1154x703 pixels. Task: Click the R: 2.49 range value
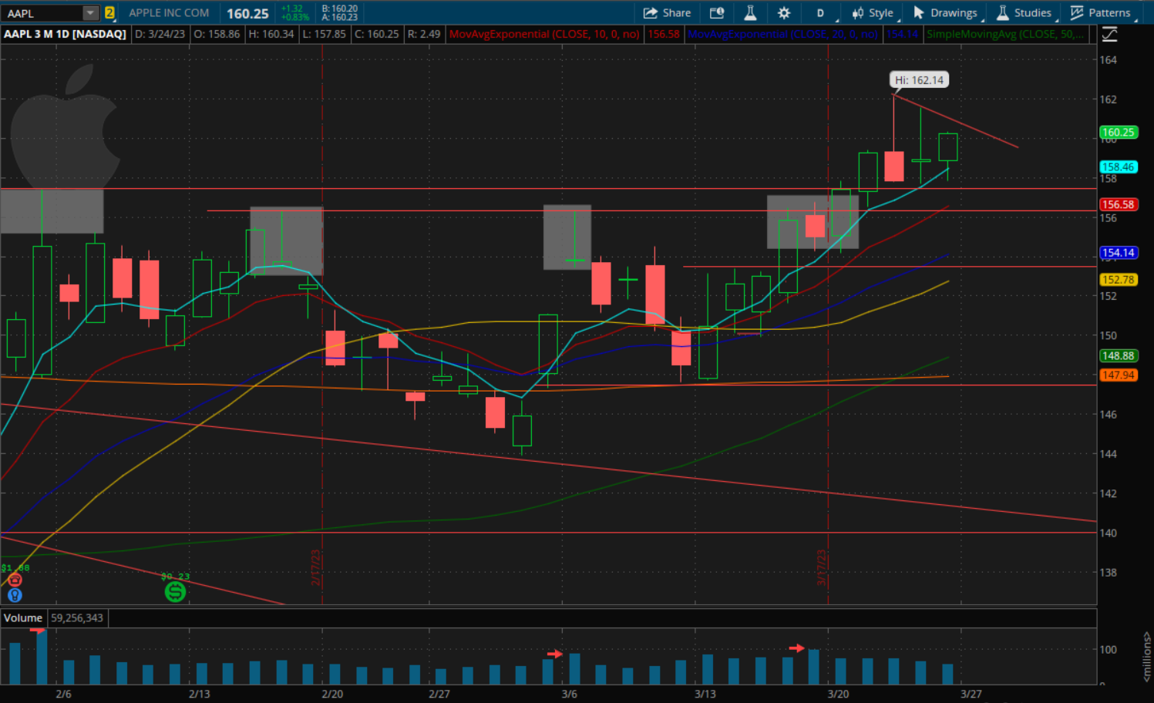coord(424,34)
